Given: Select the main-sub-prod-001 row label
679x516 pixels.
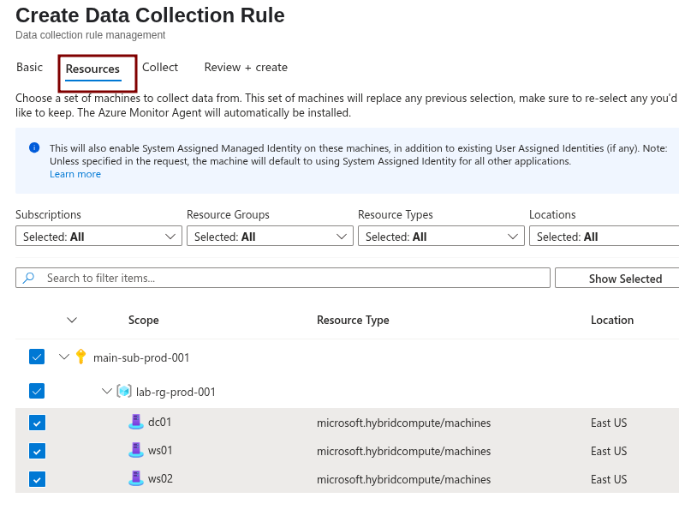Looking at the screenshot, I should (x=141, y=357).
